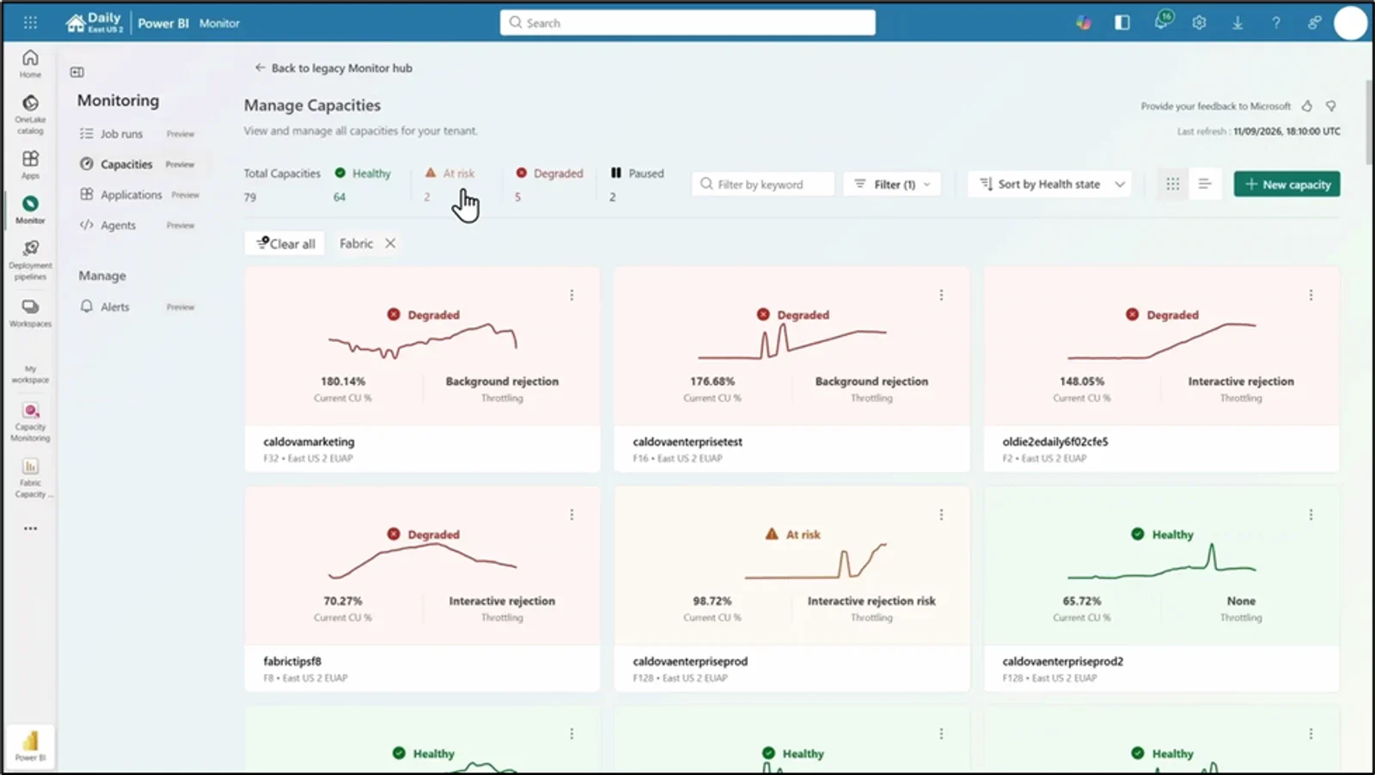Click the caldovaenterpriseprod2 usage chart
The width and height of the screenshot is (1375, 775).
coord(1162,563)
